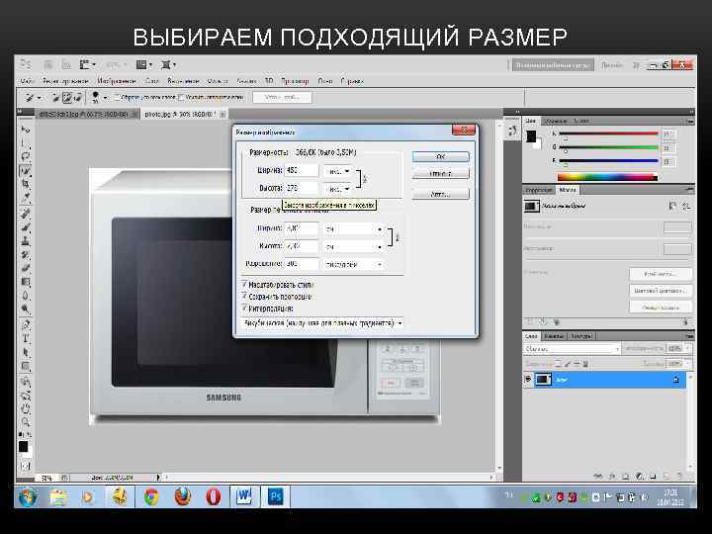Click the Subtract from Selection mode icon
Image resolution: width=712 pixels, height=534 pixels.
click(78, 97)
